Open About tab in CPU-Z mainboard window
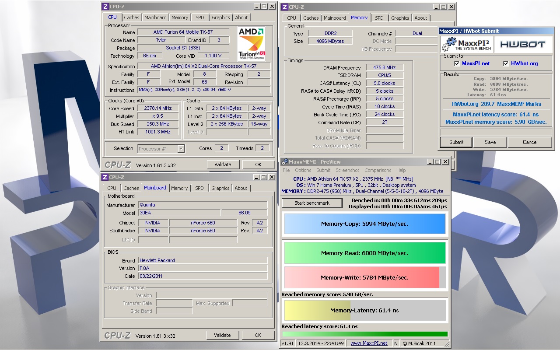 click(x=241, y=188)
